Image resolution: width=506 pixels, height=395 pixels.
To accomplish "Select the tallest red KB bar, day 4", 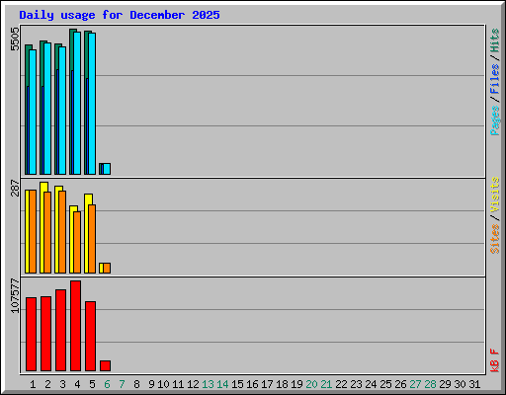I will [x=75, y=326].
